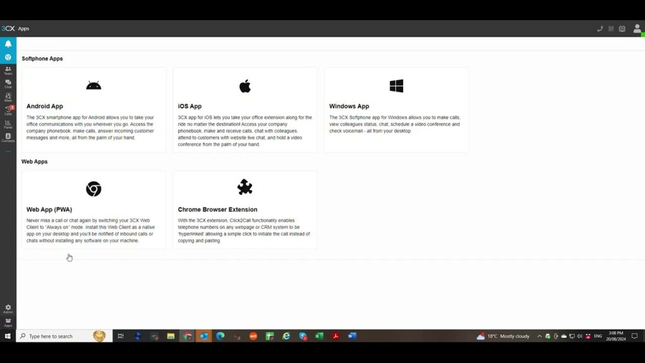Open the Windows App card
The image size is (645, 363).
click(x=396, y=110)
